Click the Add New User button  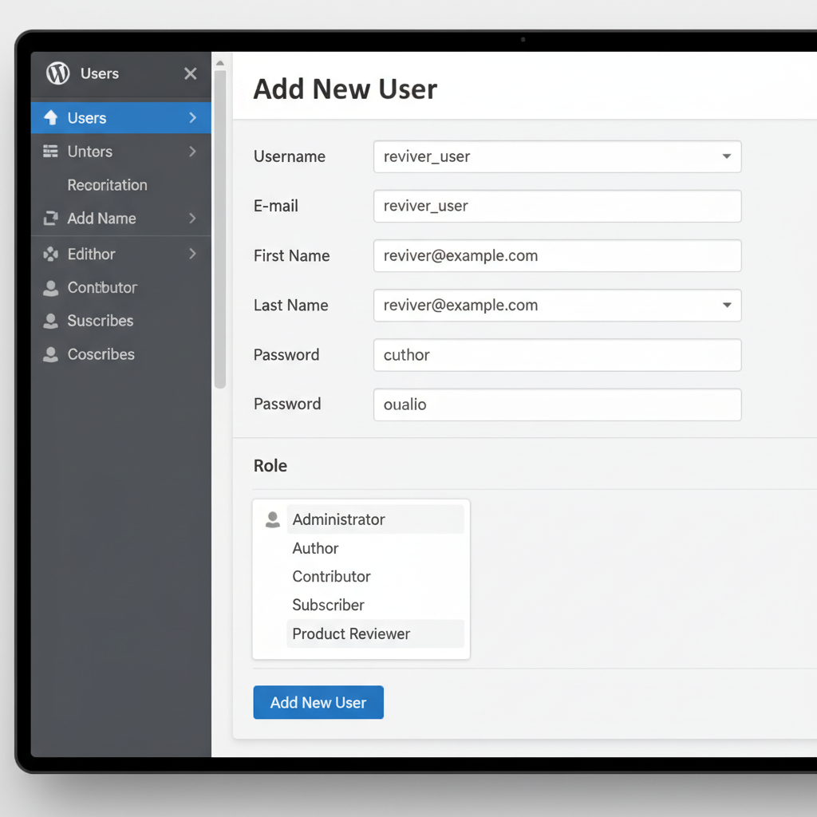318,702
